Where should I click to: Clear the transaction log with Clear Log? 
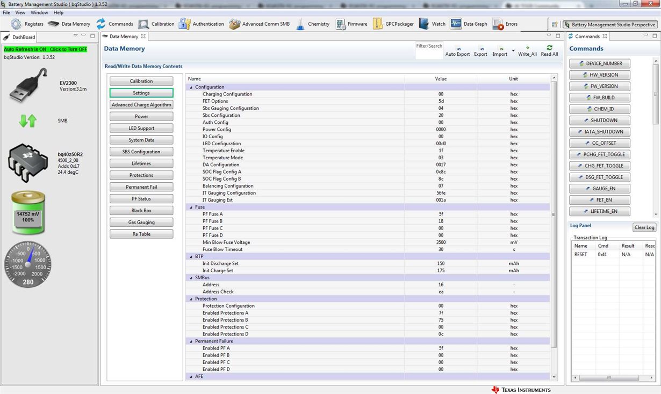pos(644,227)
